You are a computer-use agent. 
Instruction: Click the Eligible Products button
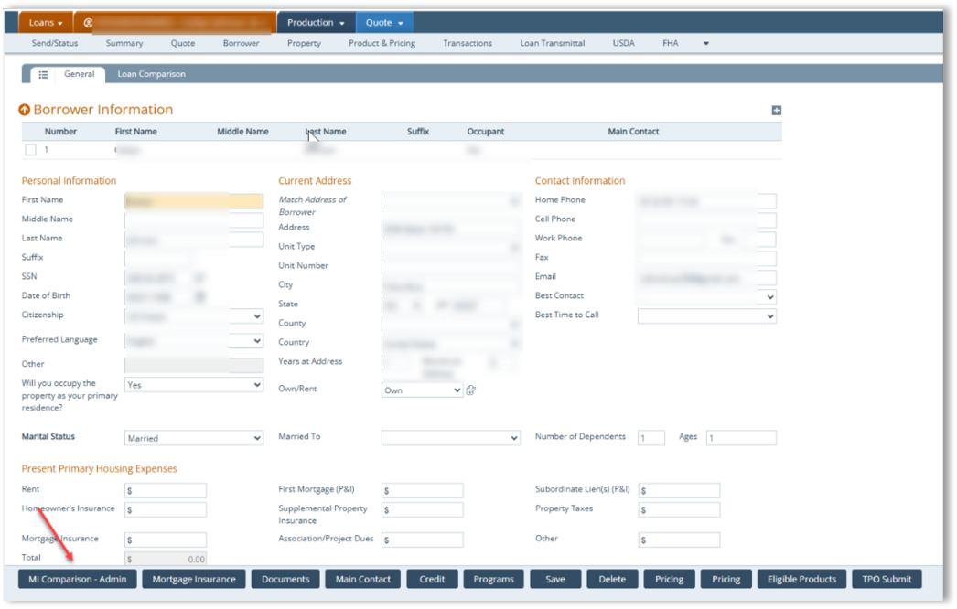click(x=802, y=579)
